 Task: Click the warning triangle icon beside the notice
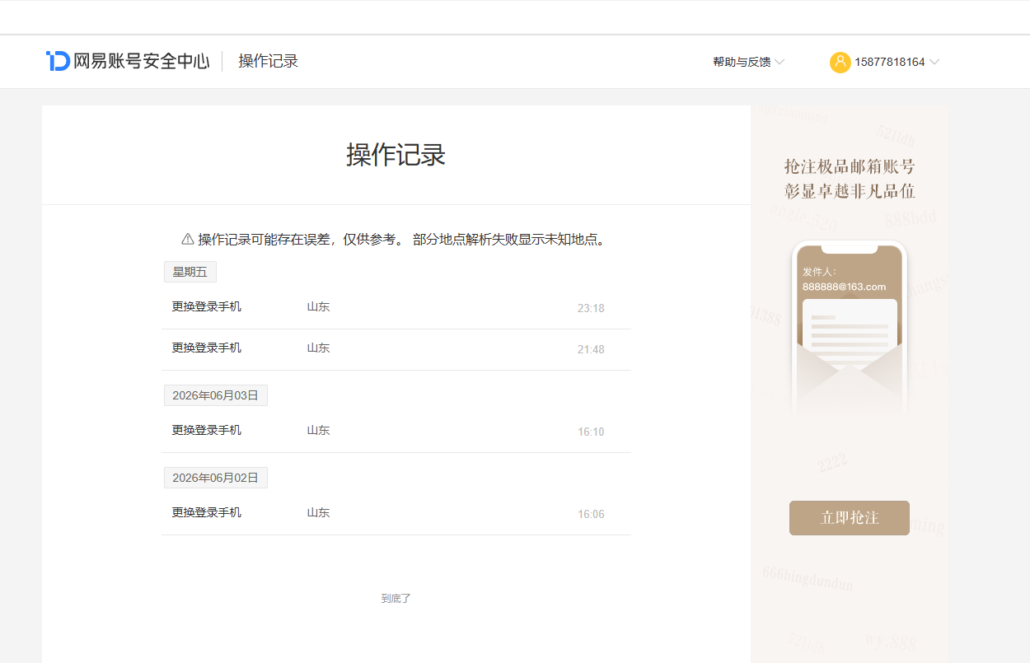[187, 240]
